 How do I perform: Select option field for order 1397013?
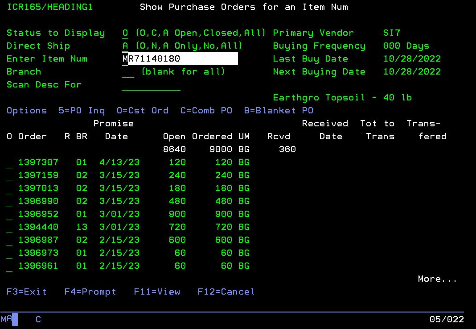(9, 188)
